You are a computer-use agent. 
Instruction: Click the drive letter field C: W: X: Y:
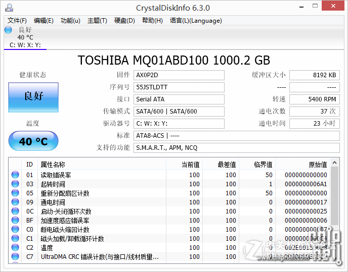(179, 123)
